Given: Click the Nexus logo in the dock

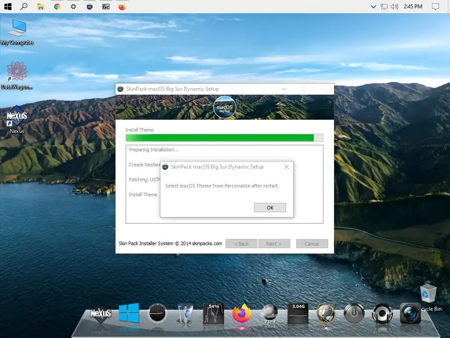Looking at the screenshot, I should tap(101, 313).
